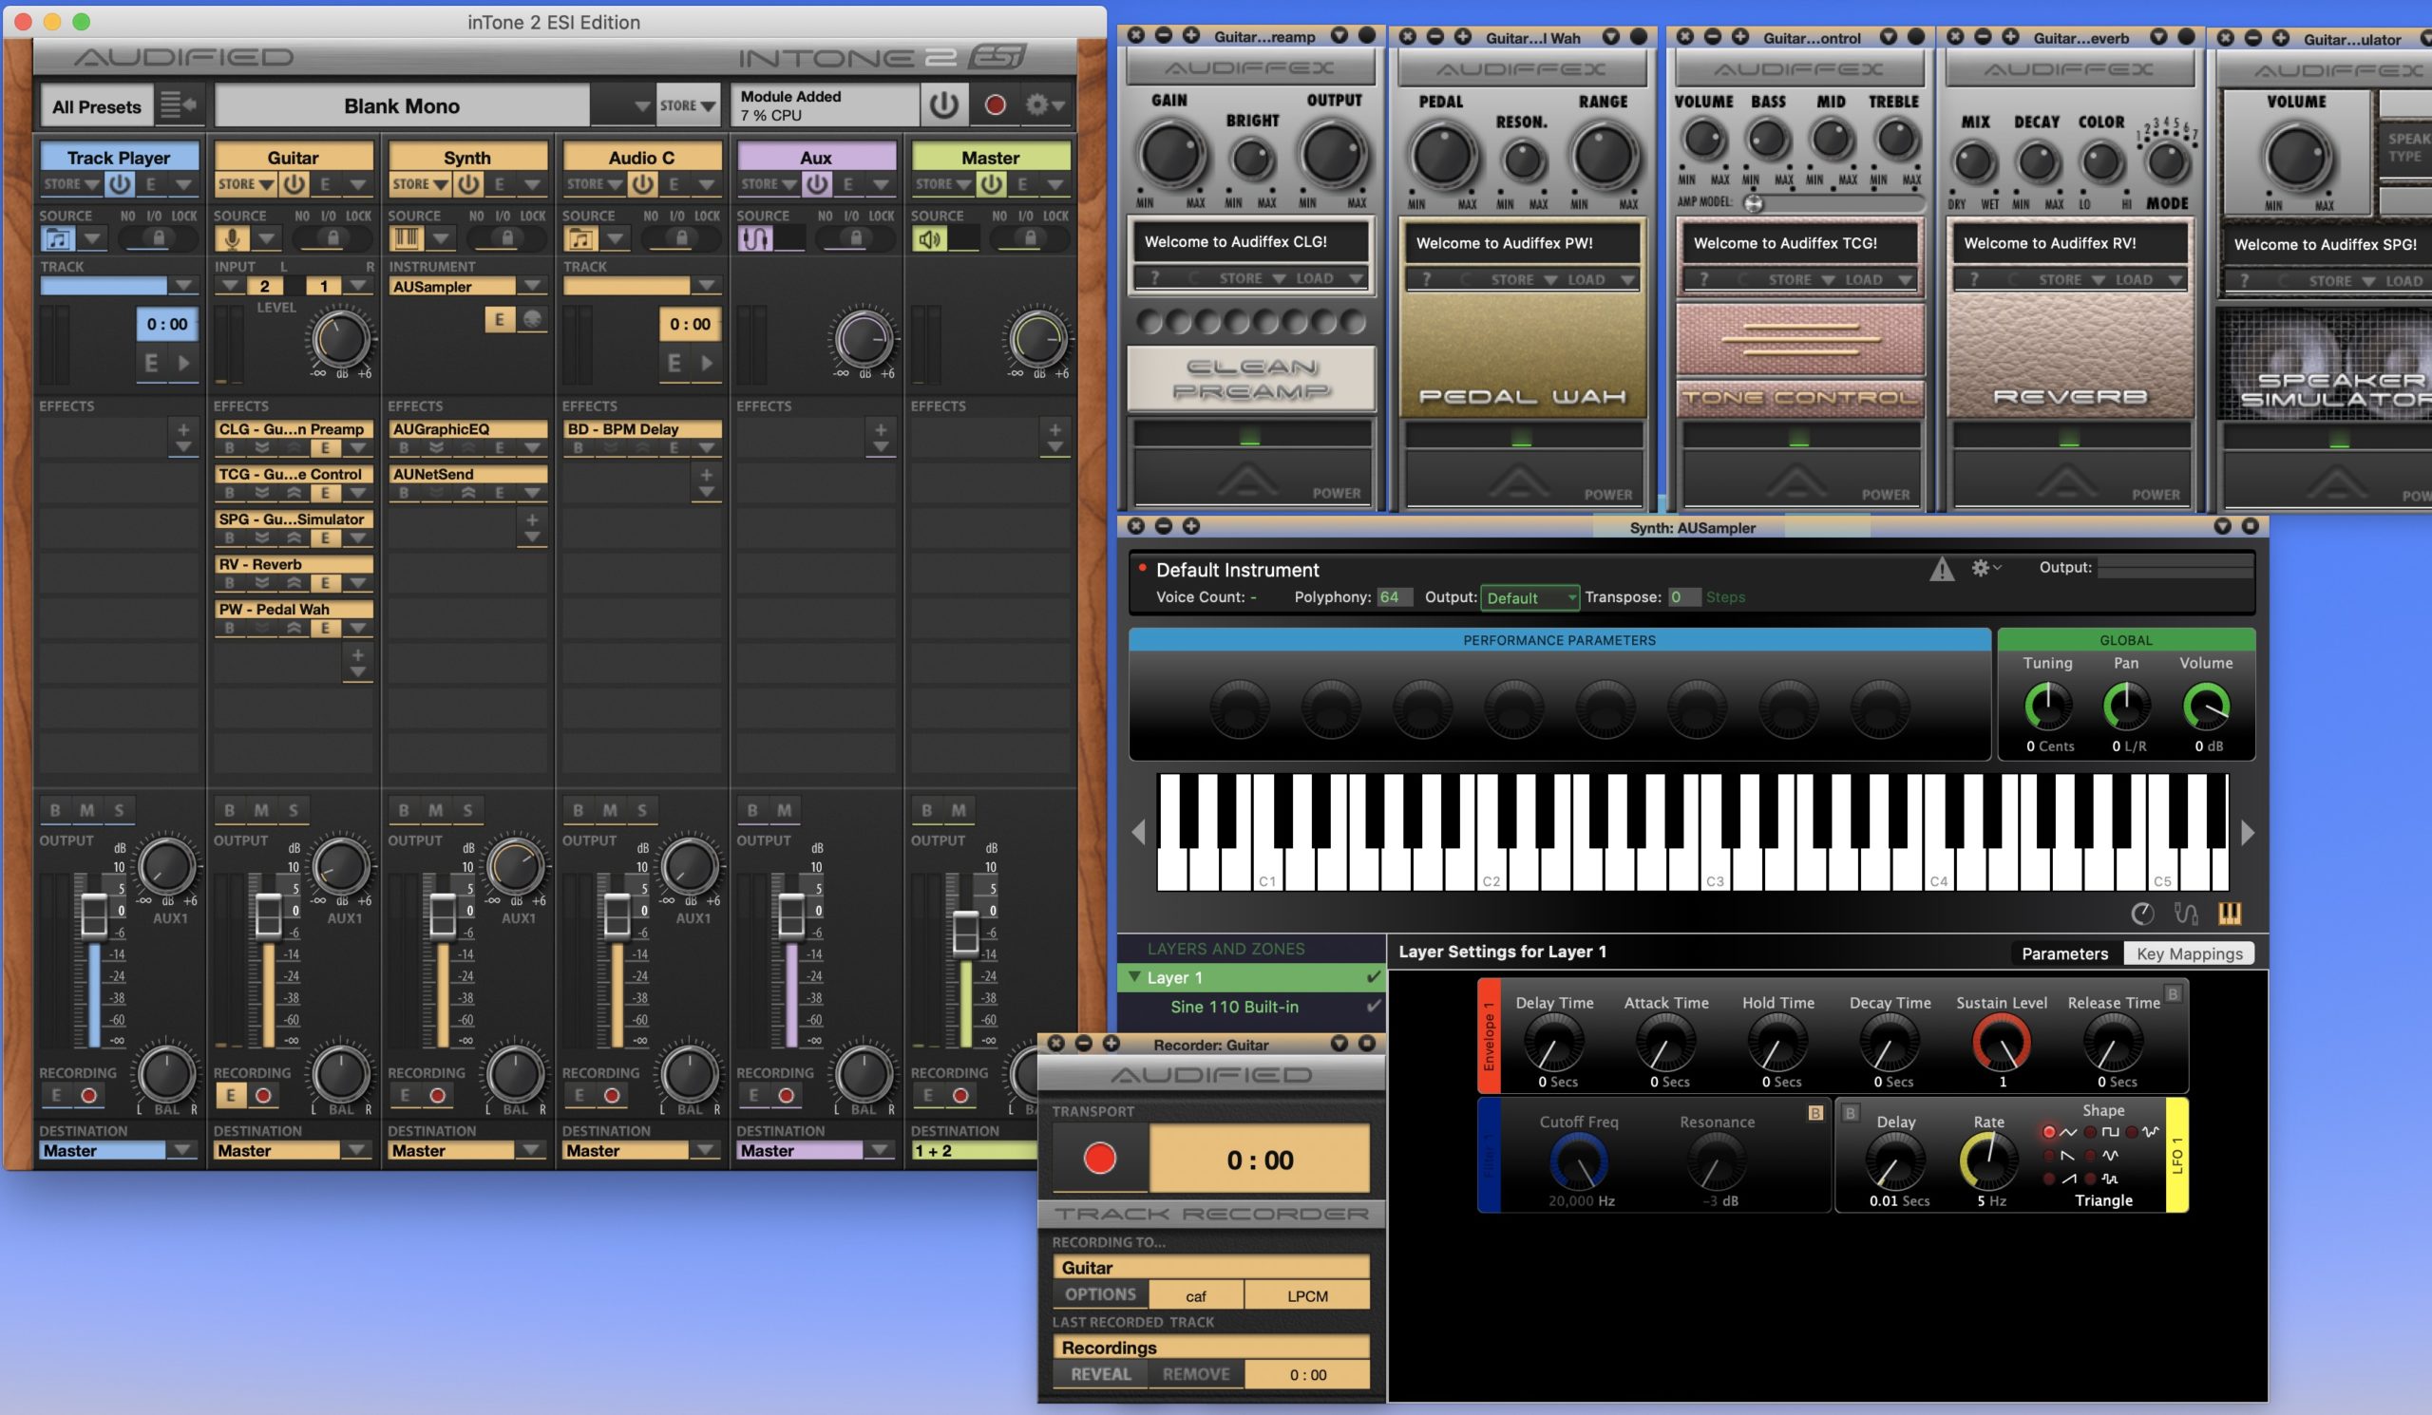
Task: Click the Guitar channel record arm button
Action: pos(262,1095)
